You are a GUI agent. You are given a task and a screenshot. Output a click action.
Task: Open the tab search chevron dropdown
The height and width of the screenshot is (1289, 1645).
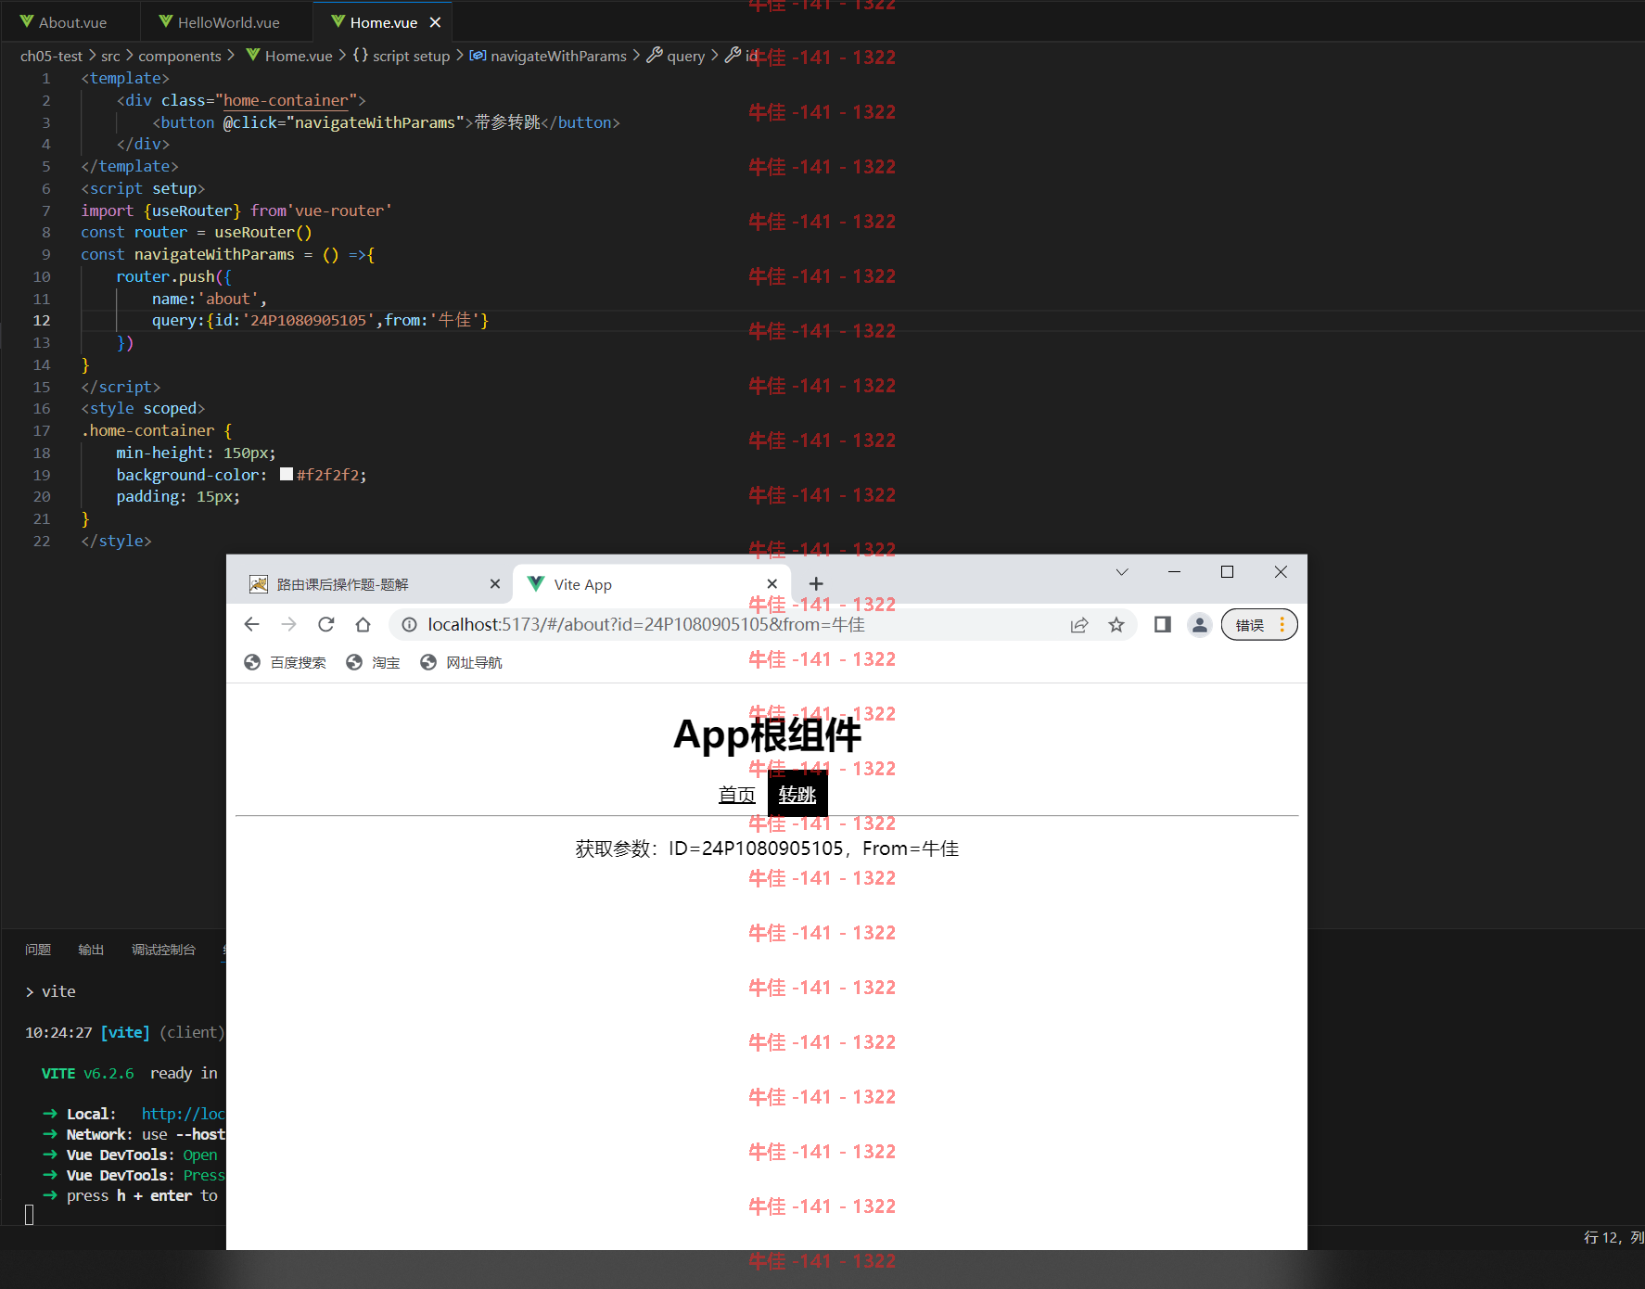point(1122,572)
